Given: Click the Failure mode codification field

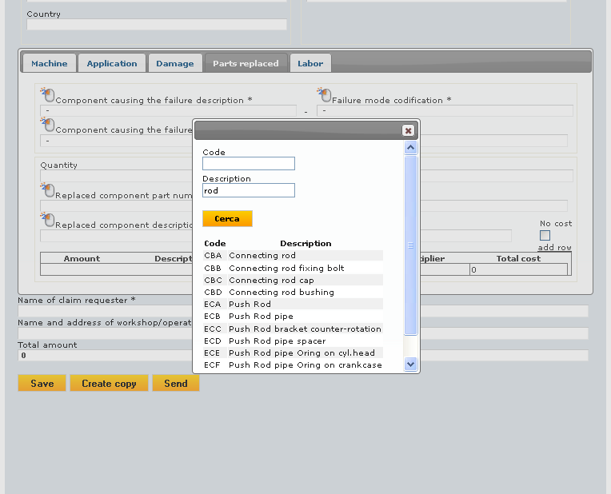Looking at the screenshot, I should click(445, 110).
